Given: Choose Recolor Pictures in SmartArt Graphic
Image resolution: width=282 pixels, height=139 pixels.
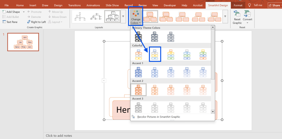Looking at the screenshot, I should pyautogui.click(x=159, y=117).
